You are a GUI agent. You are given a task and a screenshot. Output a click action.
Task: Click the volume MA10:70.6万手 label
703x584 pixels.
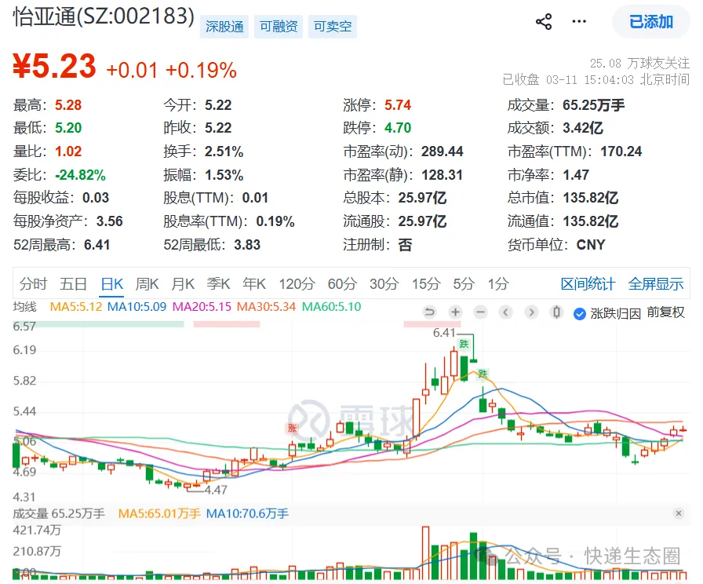tap(247, 513)
